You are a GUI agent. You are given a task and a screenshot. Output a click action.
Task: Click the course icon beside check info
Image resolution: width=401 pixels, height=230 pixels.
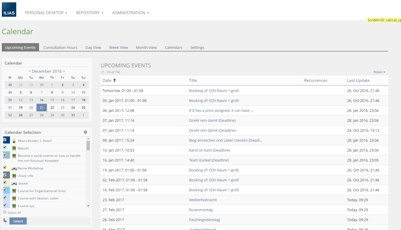tap(14, 176)
